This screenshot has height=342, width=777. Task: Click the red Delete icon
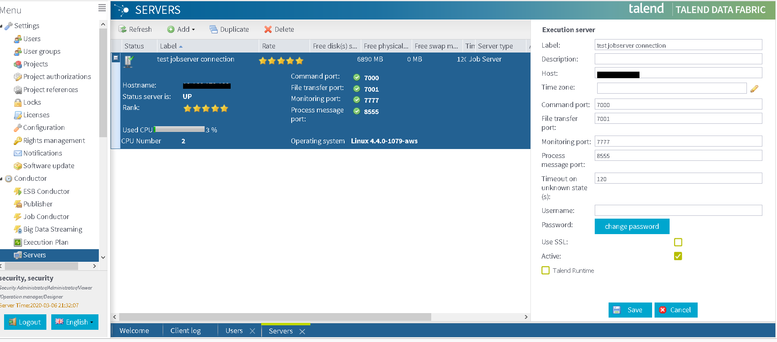point(268,29)
